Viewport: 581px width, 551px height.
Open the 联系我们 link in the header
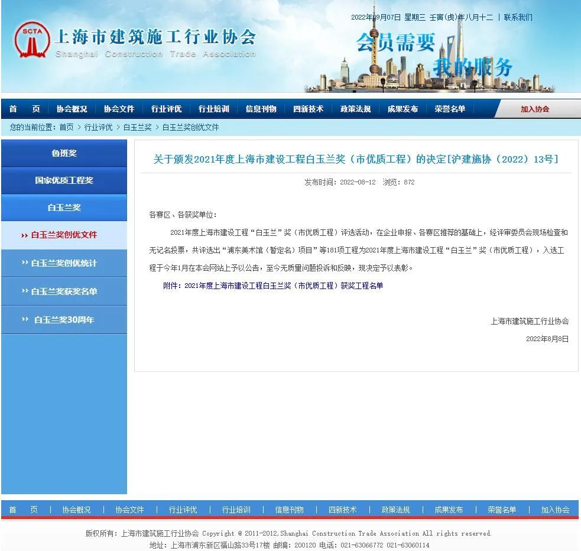pos(518,17)
